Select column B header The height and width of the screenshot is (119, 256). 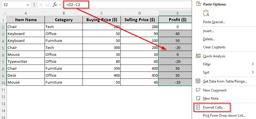64,13
